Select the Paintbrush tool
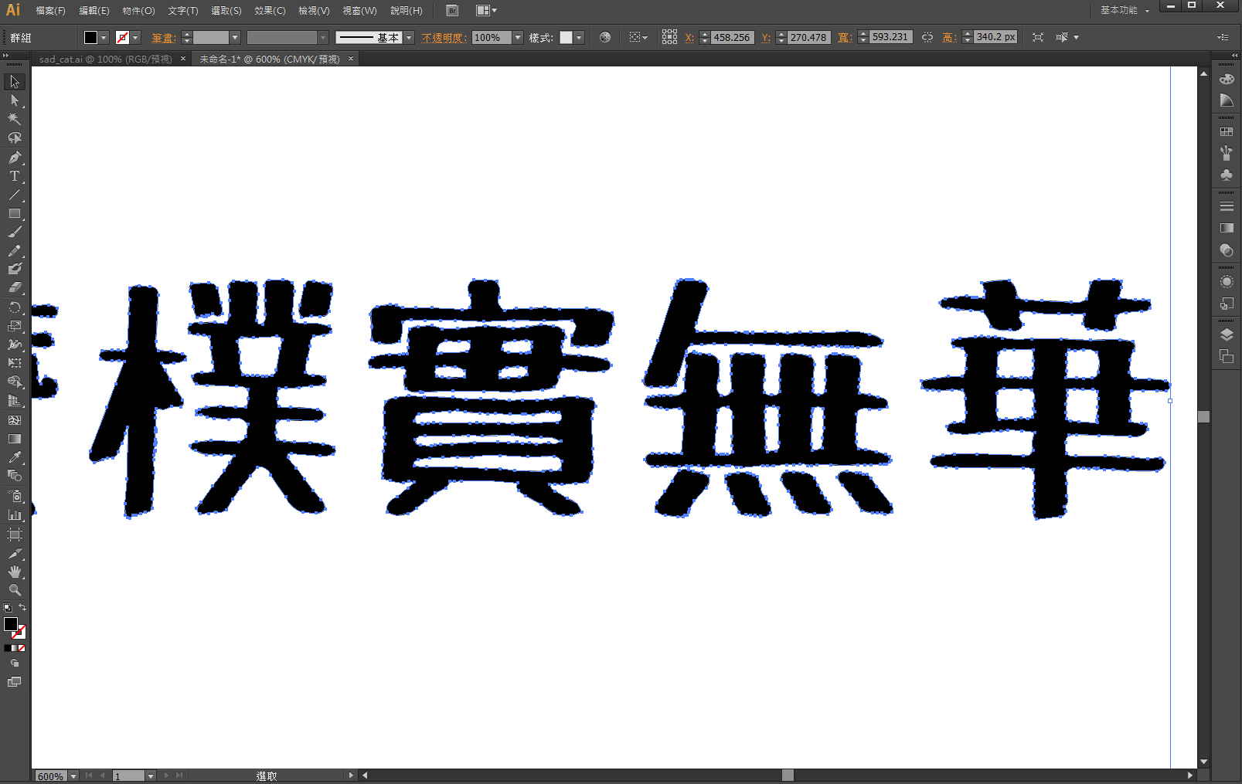The width and height of the screenshot is (1242, 784). coord(14,232)
